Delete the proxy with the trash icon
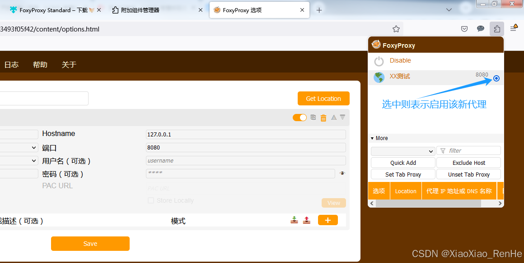 (x=323, y=118)
